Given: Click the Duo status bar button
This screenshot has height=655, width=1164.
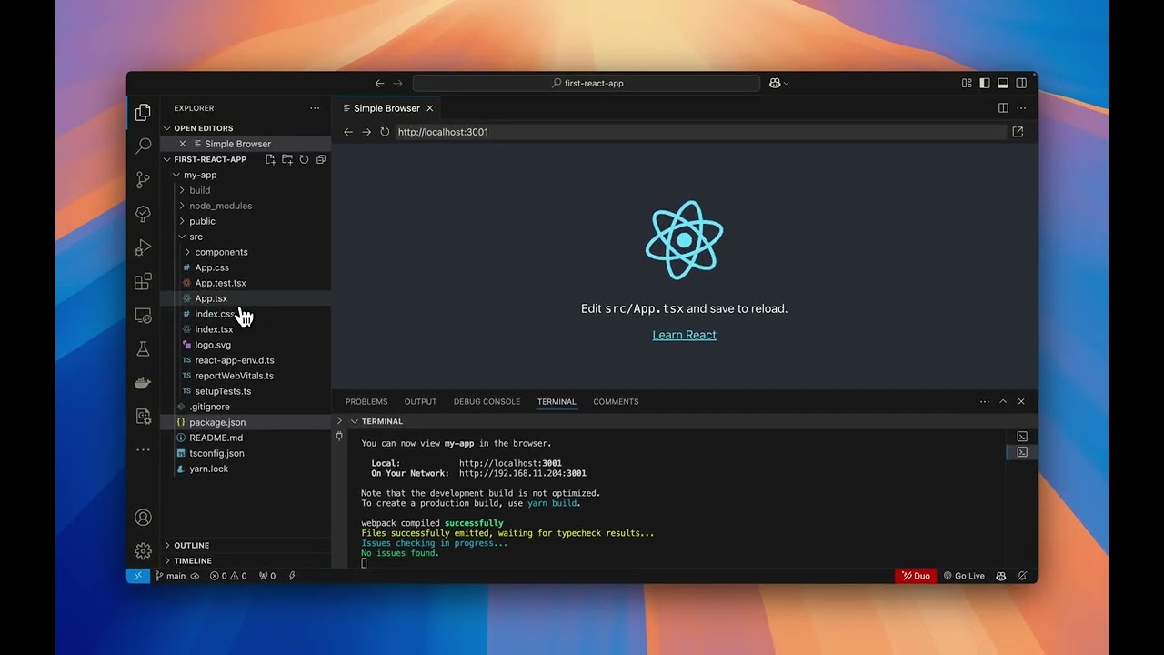Looking at the screenshot, I should (x=917, y=576).
